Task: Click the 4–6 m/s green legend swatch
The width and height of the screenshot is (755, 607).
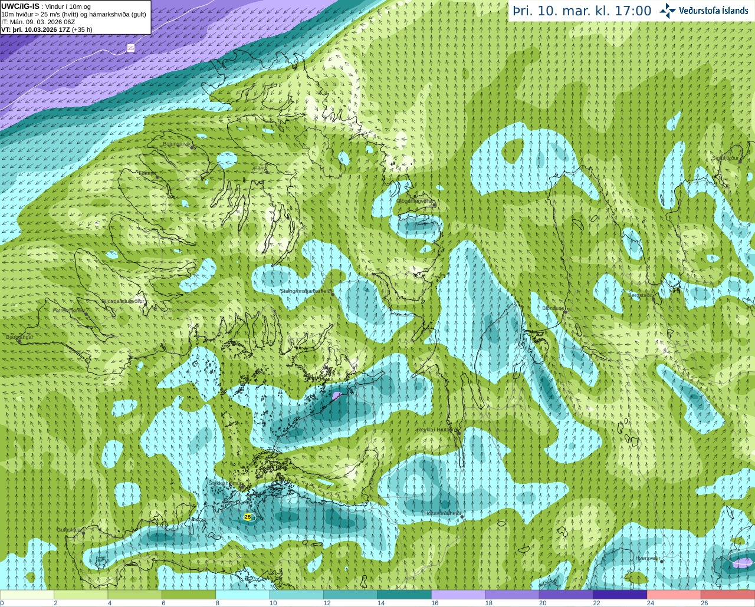Action: tap(135, 595)
